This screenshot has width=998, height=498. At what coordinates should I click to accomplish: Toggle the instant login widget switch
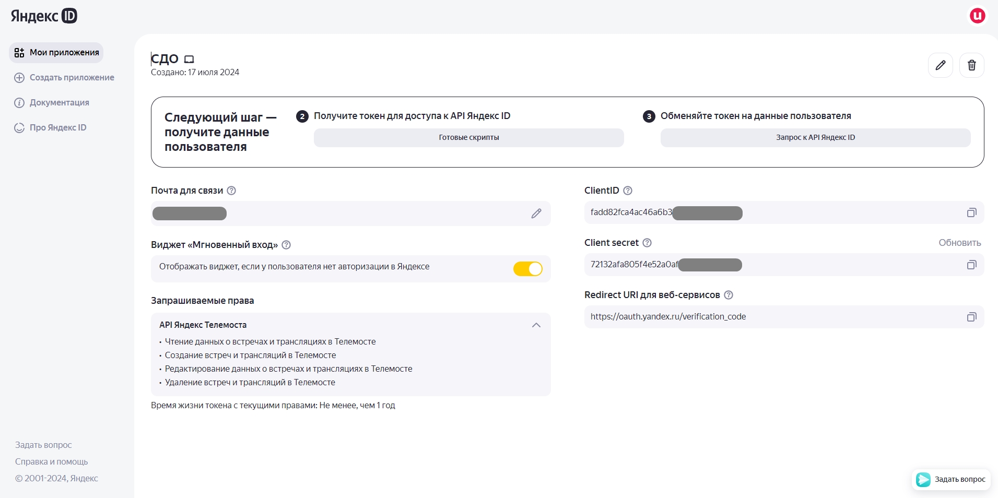[528, 268]
